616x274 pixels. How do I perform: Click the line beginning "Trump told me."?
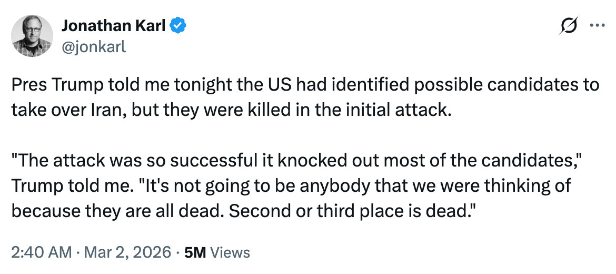point(291,185)
